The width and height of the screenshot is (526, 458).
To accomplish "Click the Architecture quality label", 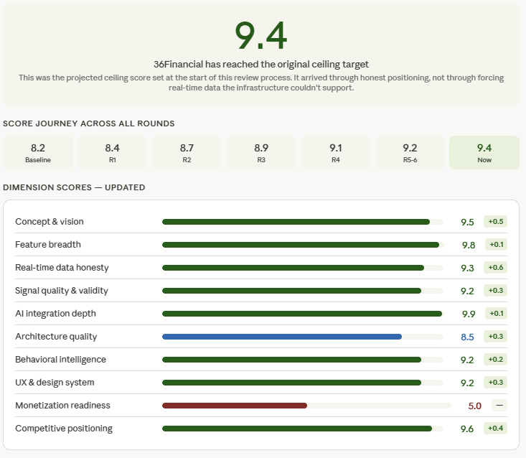I will 56,337.
